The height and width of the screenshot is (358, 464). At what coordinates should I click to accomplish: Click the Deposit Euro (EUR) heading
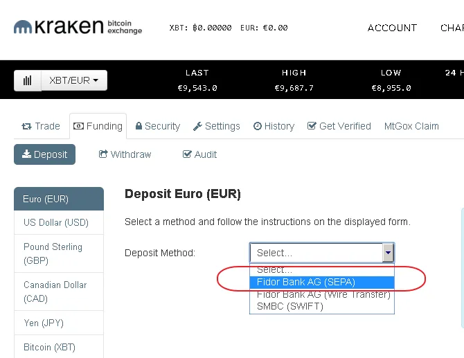tap(183, 194)
